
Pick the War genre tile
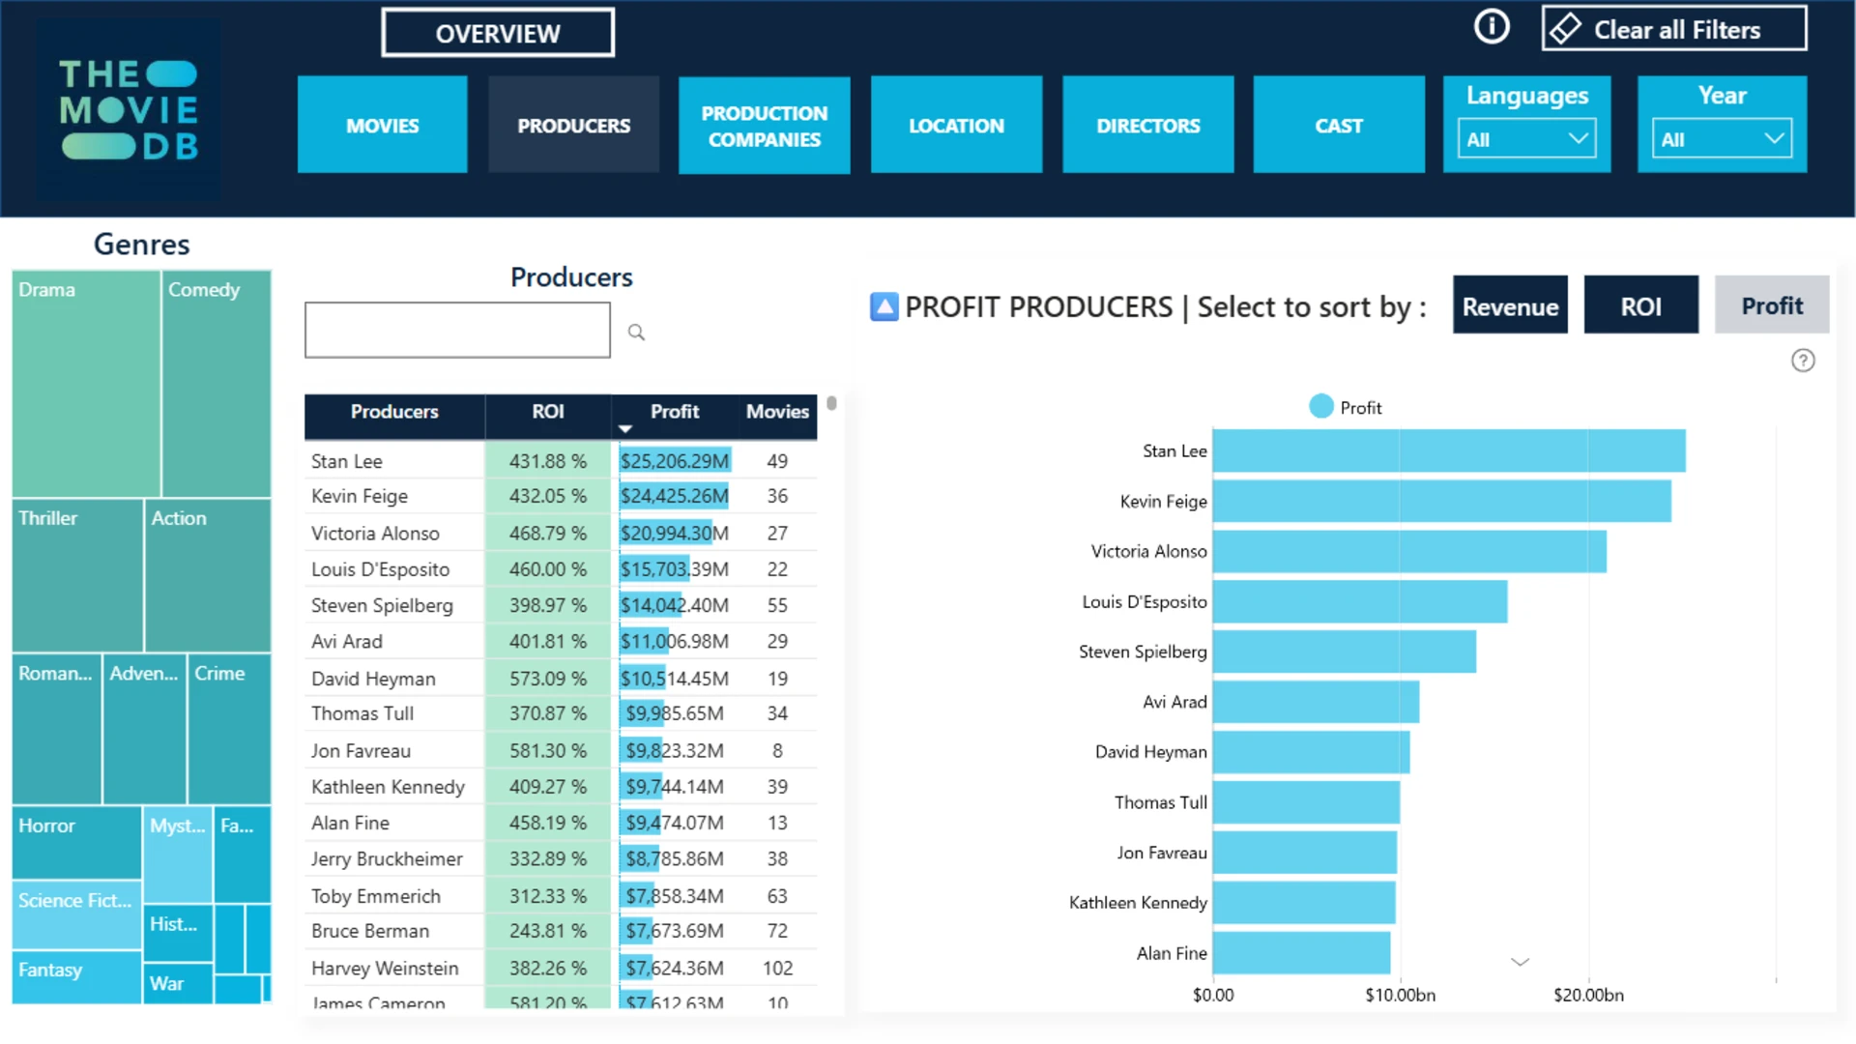pyautogui.click(x=178, y=983)
